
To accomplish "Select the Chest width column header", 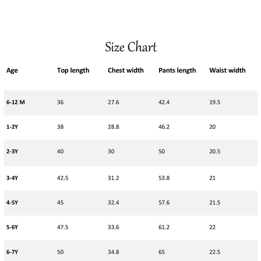I will (x=126, y=70).
